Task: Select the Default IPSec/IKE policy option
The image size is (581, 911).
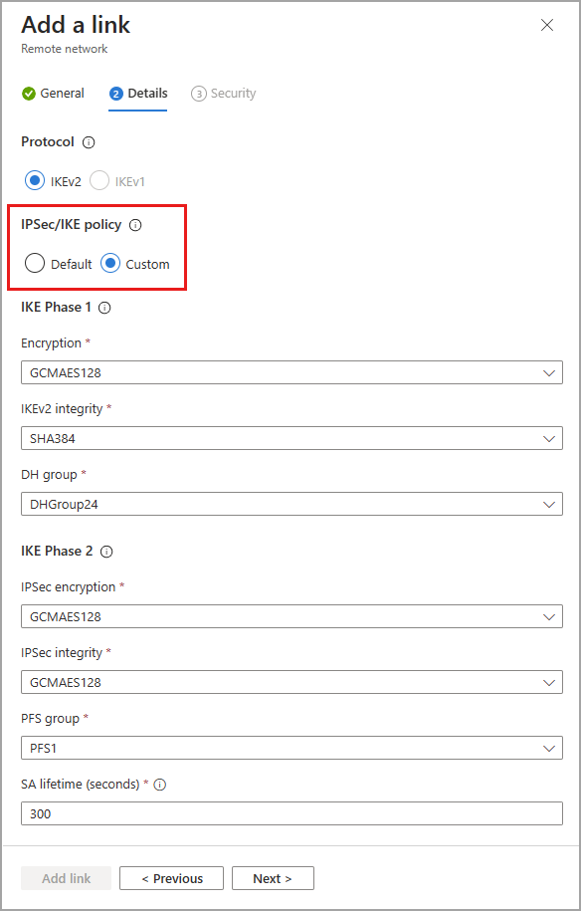Action: coord(35,263)
